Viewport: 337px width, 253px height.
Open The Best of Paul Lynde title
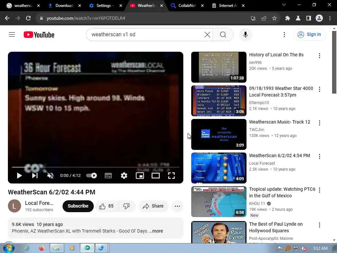276,227
